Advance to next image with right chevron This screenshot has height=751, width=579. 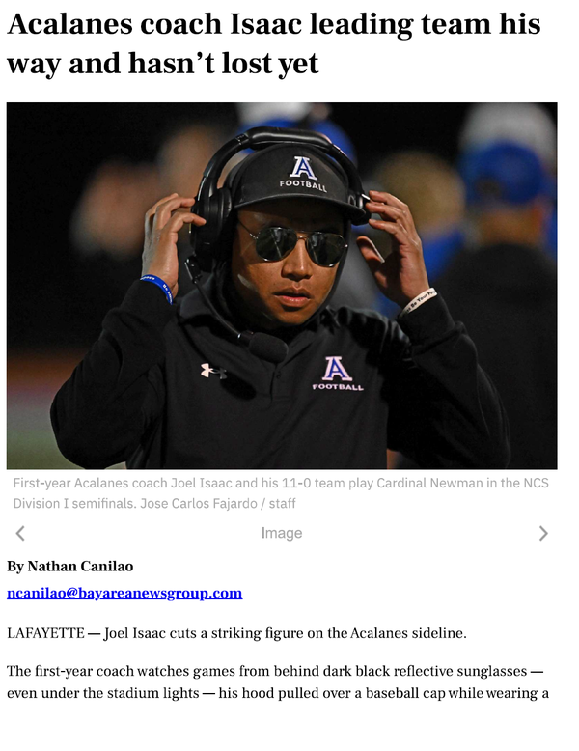pyautogui.click(x=543, y=533)
